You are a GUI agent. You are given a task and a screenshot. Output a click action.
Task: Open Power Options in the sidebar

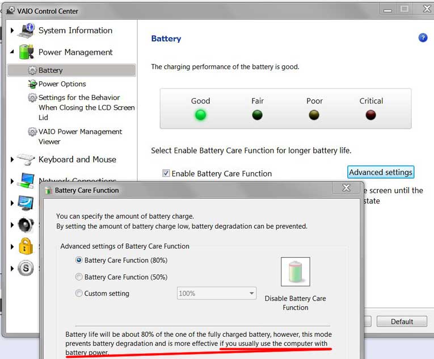tap(62, 84)
